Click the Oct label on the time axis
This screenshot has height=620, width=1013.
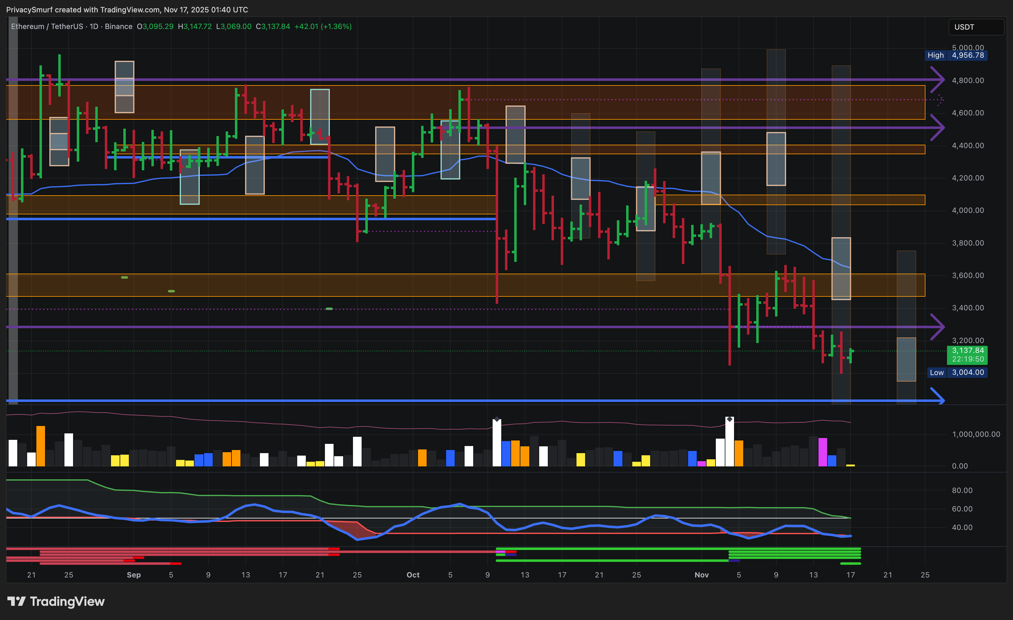413,575
